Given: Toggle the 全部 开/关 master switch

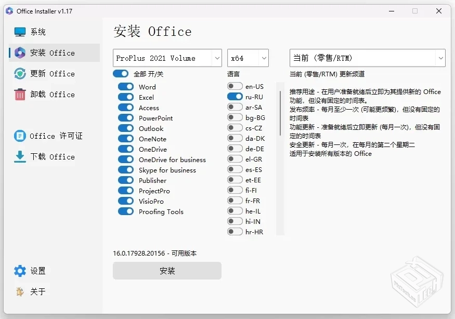Looking at the screenshot, I should point(121,74).
